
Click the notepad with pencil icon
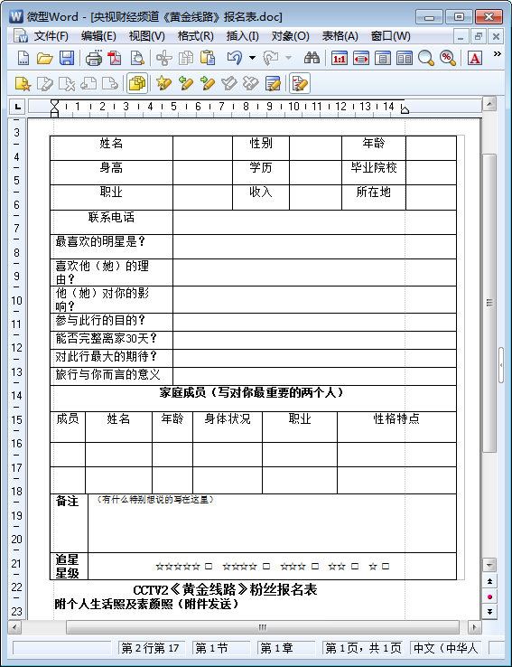273,83
